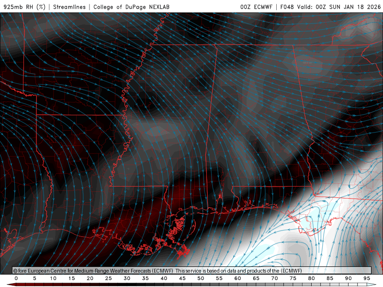Click 'College of DuPage NEXLAB' header text

point(131,7)
